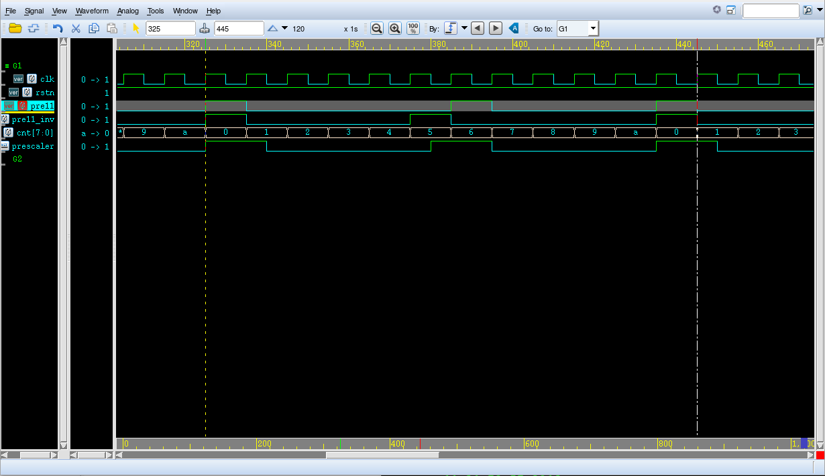Click the undo icon
The width and height of the screenshot is (825, 476).
(58, 28)
